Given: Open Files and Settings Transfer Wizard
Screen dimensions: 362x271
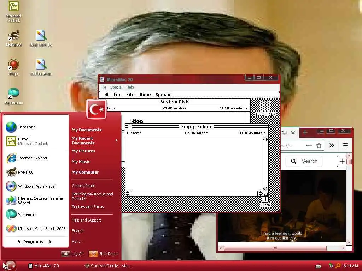Looking at the screenshot, I should (x=36, y=200).
